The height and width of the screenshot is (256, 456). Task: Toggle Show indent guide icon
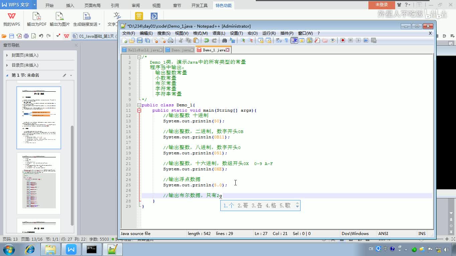point(294,40)
